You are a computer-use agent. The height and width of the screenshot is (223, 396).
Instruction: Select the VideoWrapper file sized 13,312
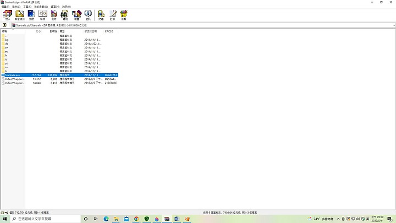pos(59,79)
